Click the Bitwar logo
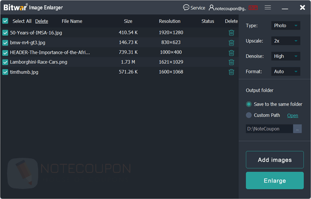Image resolution: width=311 pixels, height=199 pixels. click(x=15, y=8)
